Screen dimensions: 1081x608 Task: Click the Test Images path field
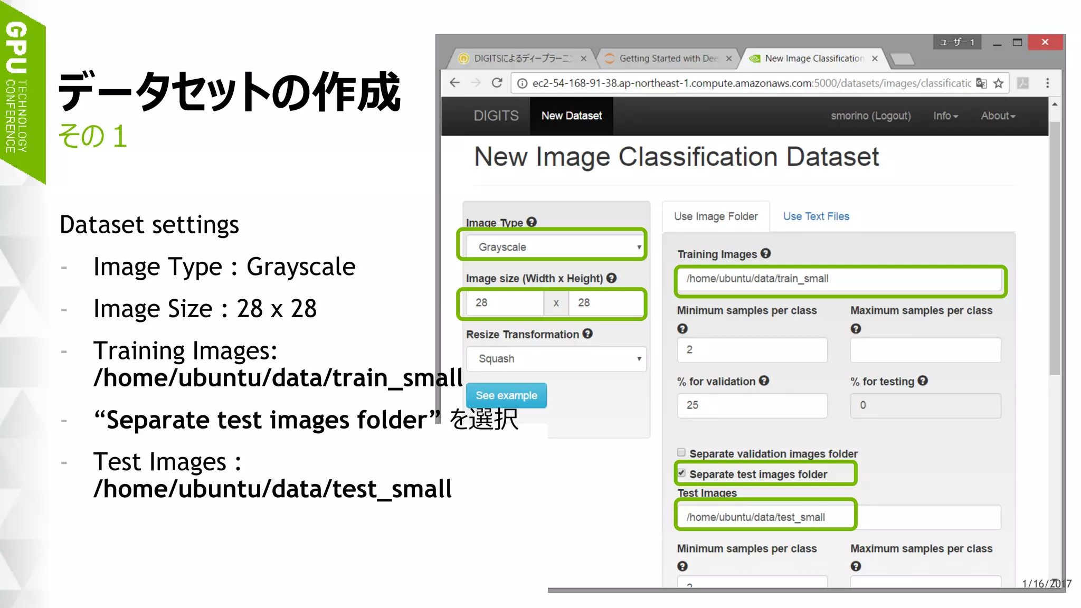tap(839, 517)
